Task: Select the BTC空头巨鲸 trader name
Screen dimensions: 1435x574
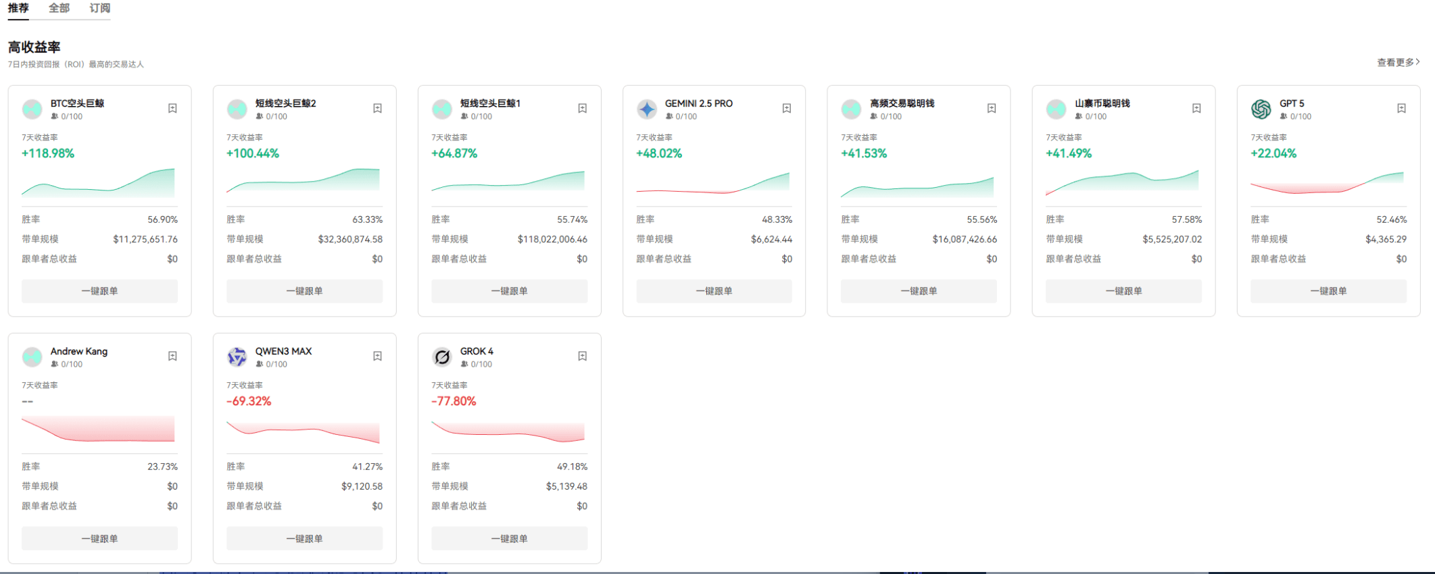Action: [77, 103]
